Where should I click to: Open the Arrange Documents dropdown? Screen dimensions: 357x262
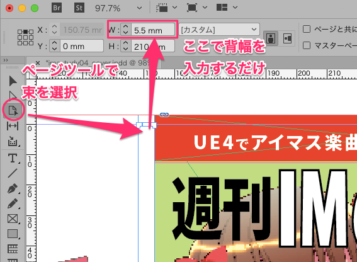click(227, 8)
